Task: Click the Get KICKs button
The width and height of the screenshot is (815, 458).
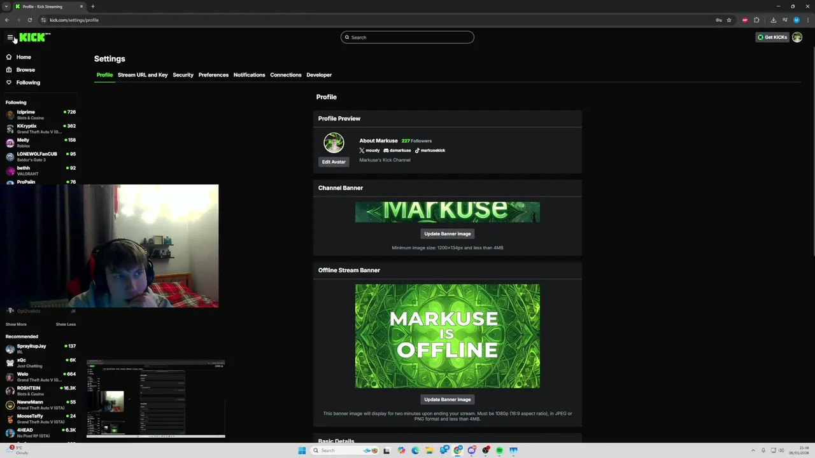Action: (x=772, y=38)
